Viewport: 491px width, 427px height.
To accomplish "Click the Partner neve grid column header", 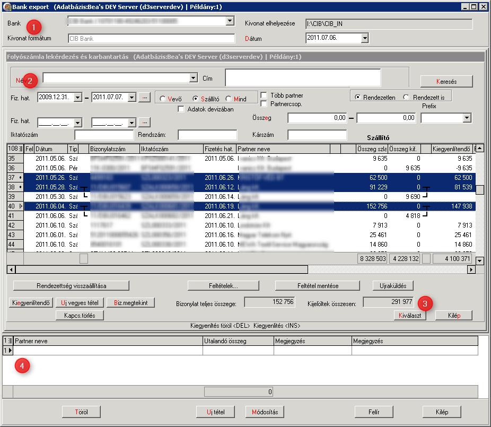I will click(283, 149).
